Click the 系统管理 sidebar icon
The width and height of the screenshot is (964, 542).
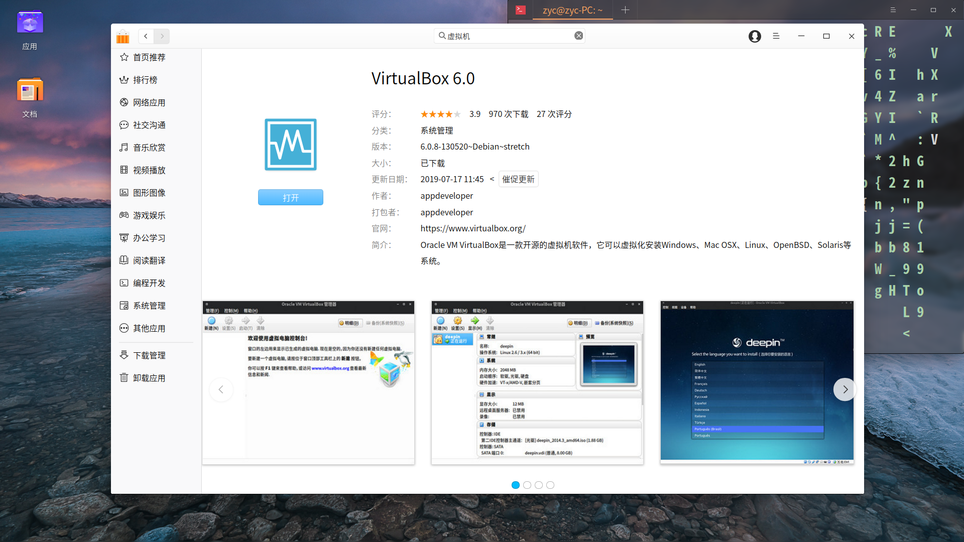[x=124, y=305]
